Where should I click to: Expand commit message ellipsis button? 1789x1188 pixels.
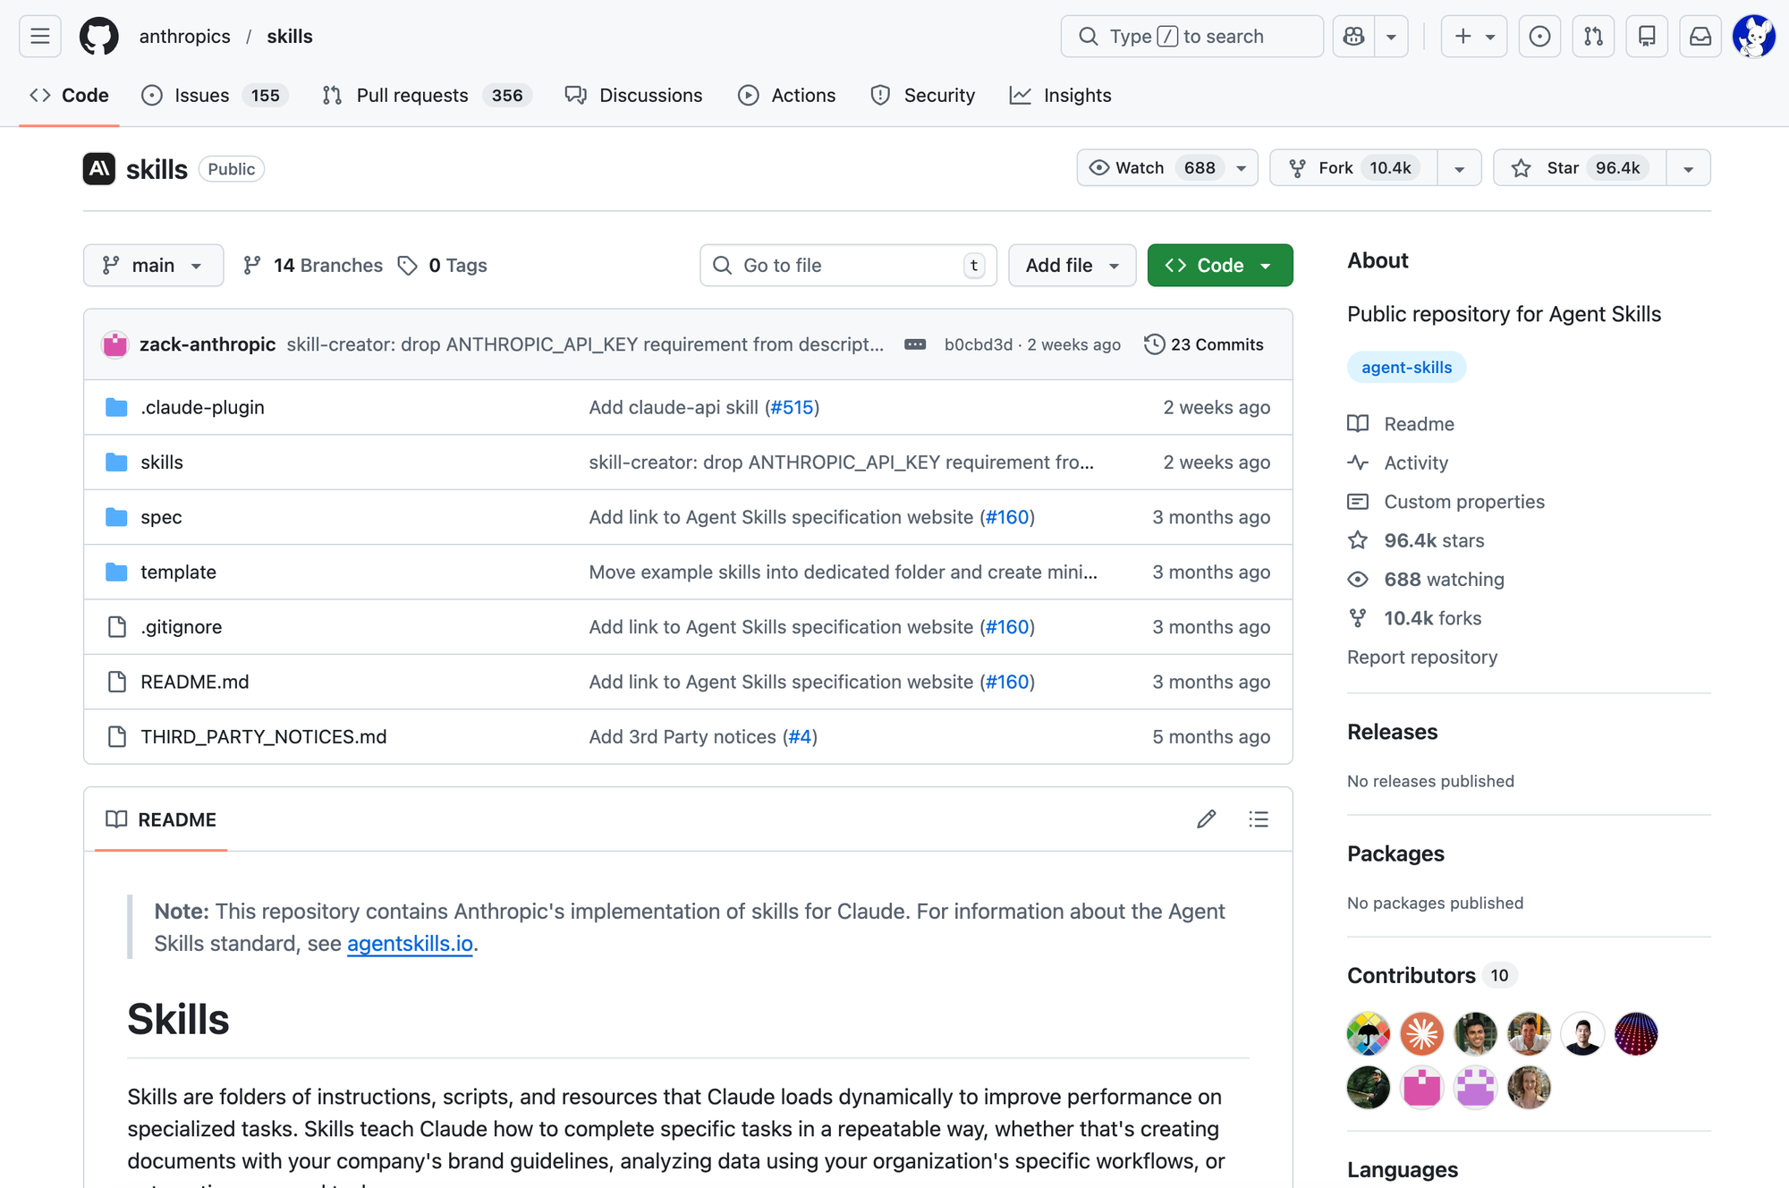(x=914, y=344)
